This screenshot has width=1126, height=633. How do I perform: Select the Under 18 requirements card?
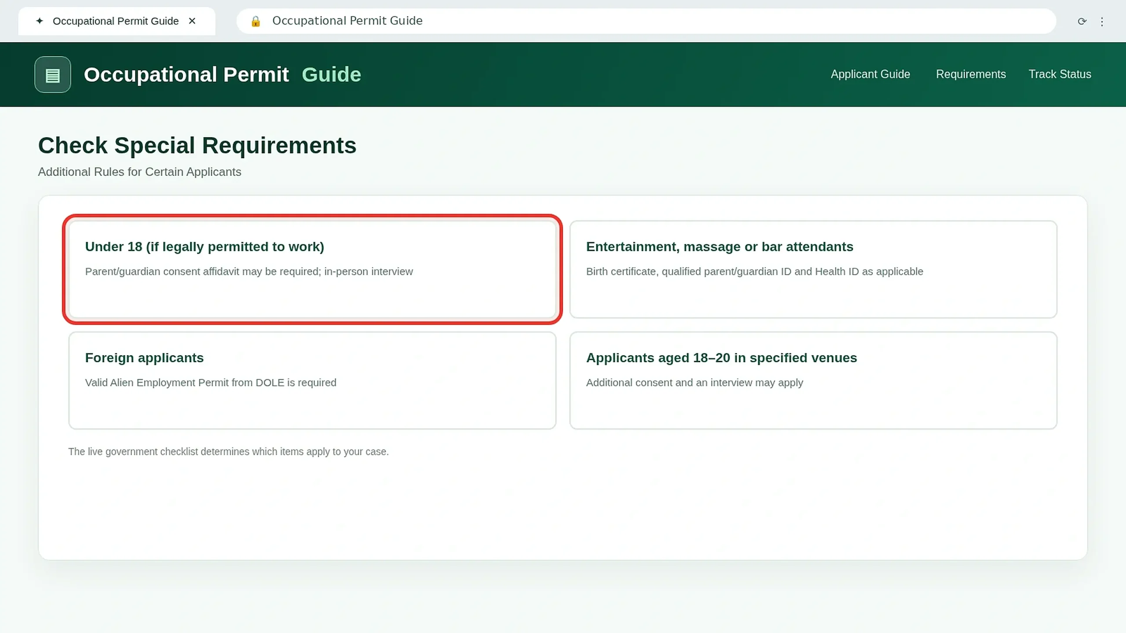tap(312, 269)
